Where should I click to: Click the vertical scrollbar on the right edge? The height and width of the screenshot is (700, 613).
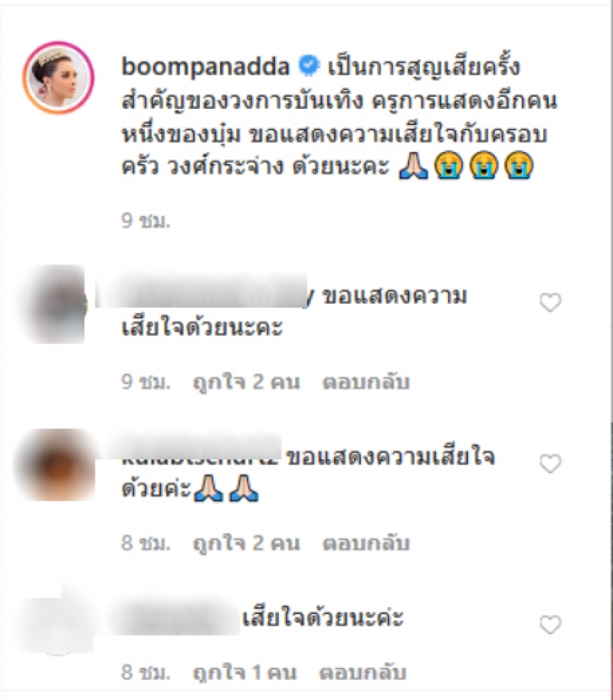point(608,350)
